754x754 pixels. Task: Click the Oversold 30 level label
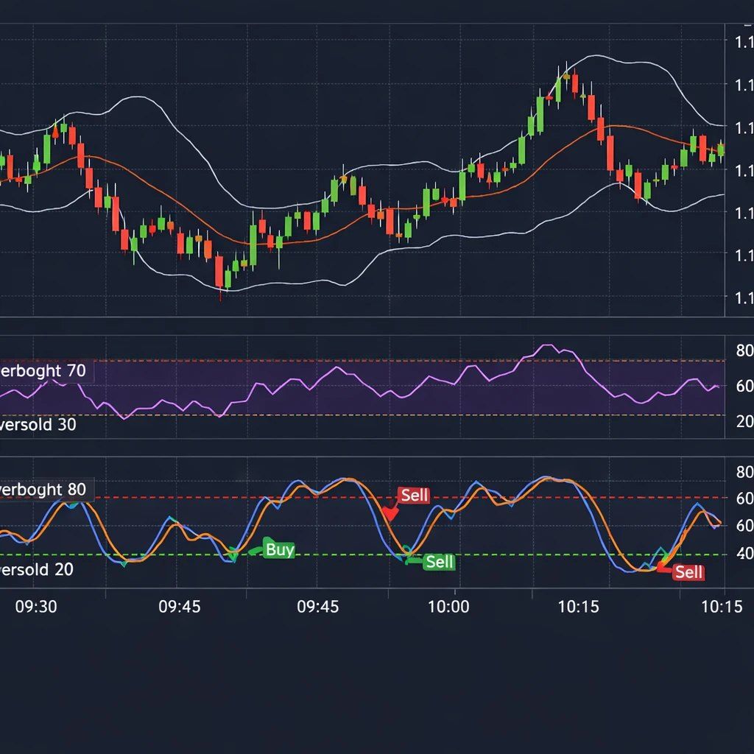click(38, 425)
